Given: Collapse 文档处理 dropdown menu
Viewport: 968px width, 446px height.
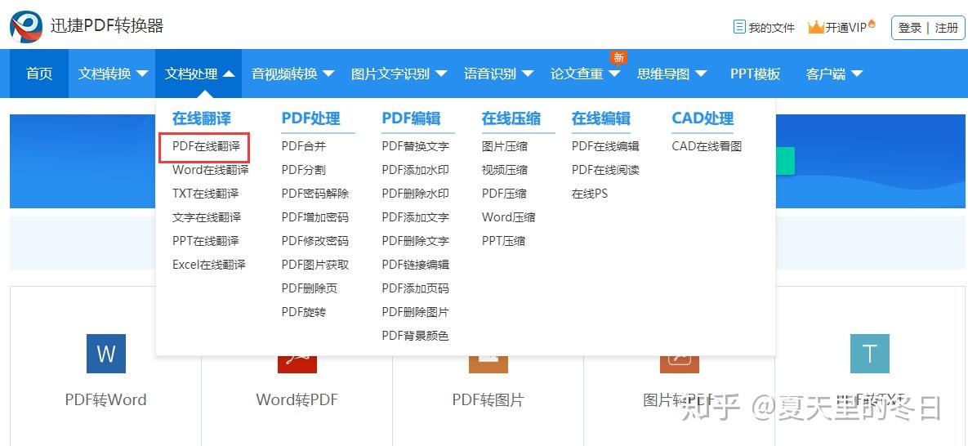Looking at the screenshot, I should (199, 74).
